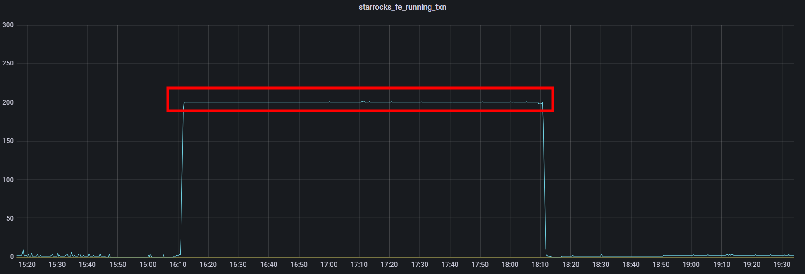Click the 17:20 time axis label
The image size is (805, 274).
389,265
